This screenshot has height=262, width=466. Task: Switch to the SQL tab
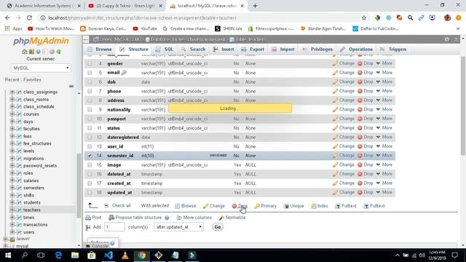(x=165, y=49)
